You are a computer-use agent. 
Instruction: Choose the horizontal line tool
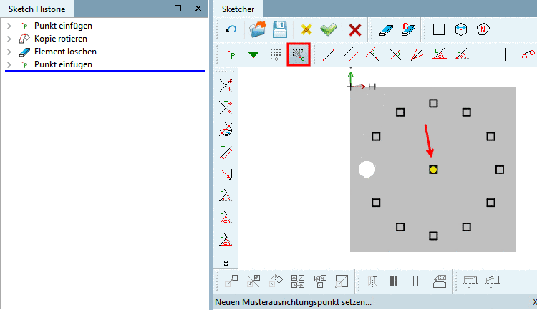pyautogui.click(x=484, y=54)
